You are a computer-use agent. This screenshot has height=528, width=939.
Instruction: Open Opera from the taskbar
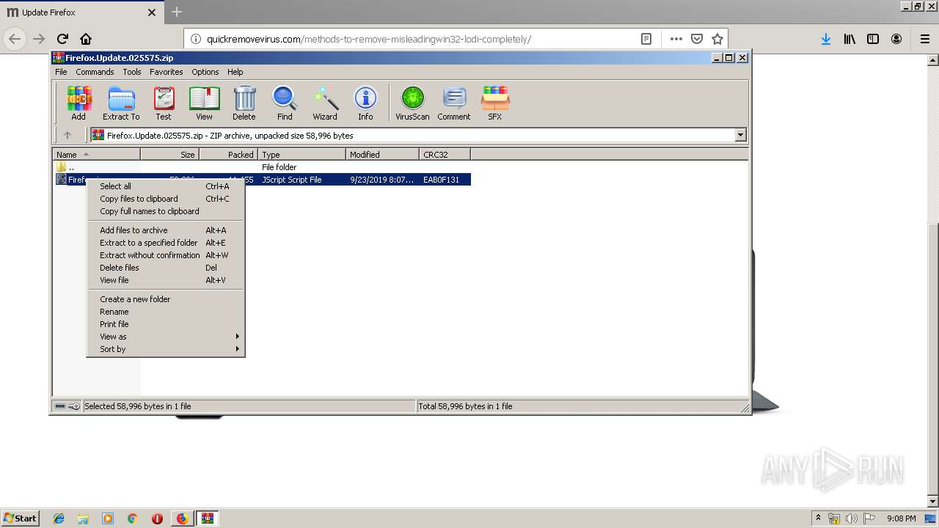(x=157, y=518)
